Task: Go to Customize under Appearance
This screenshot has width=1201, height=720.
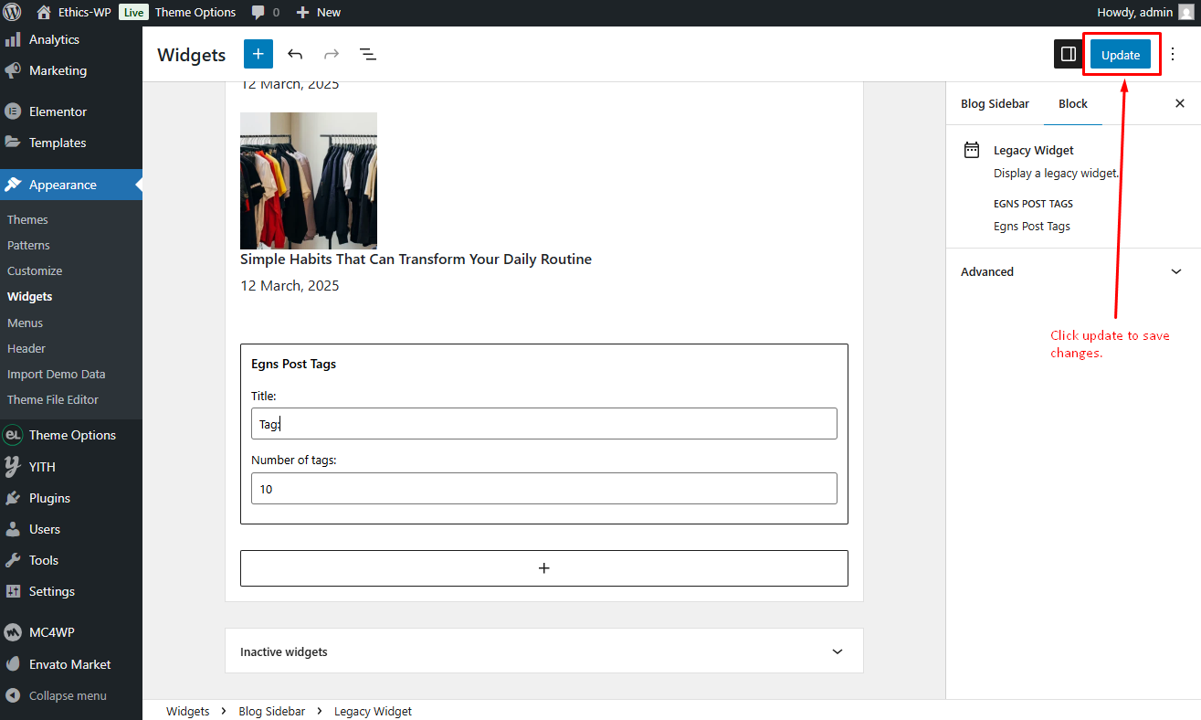Action: coord(35,270)
